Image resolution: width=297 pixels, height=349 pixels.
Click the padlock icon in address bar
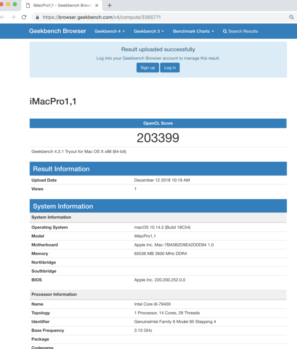click(38, 17)
